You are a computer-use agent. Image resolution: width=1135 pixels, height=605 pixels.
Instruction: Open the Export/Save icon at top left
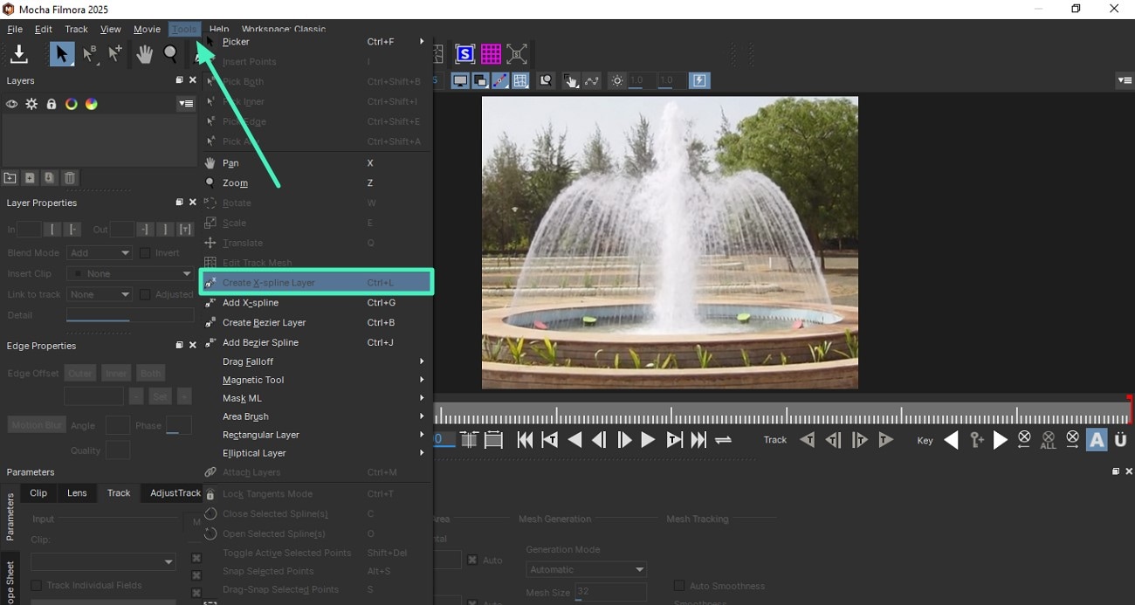pos(19,54)
